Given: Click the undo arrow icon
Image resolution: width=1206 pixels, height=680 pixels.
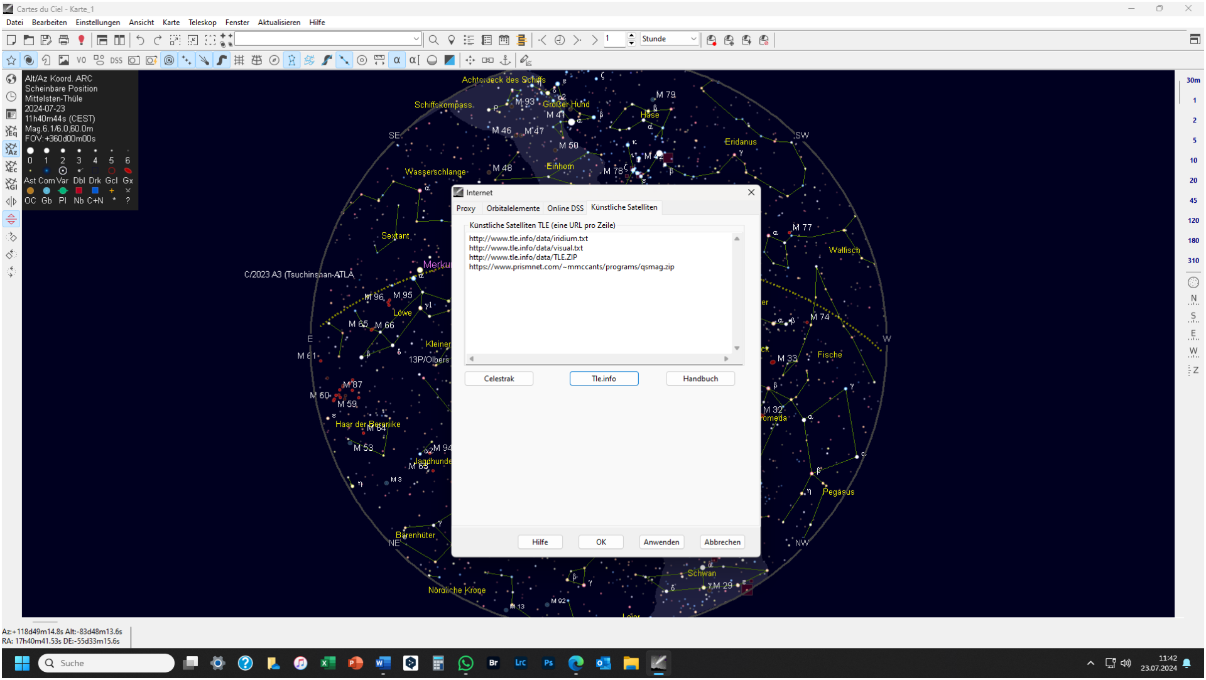Looking at the screenshot, I should (140, 40).
